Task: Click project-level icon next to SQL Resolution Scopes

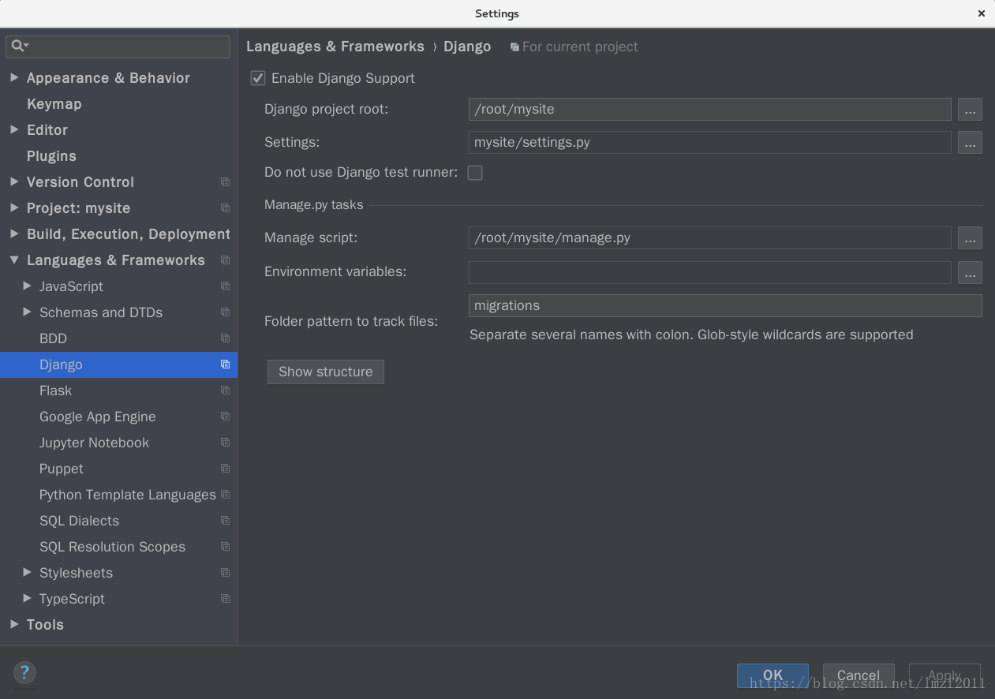Action: click(x=226, y=547)
